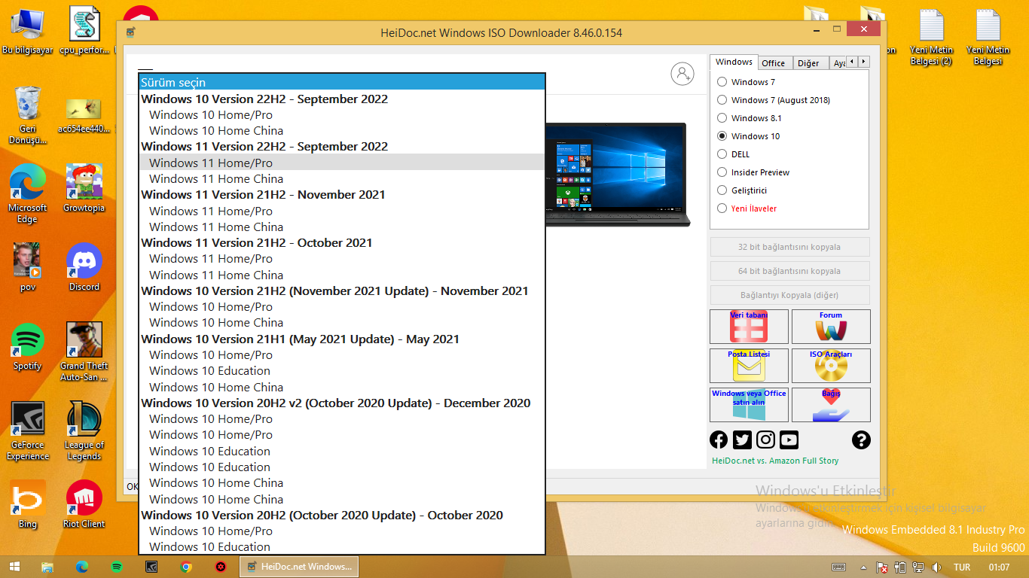This screenshot has height=578, width=1029.
Task: Choose the Insider Preview radio option
Action: coord(722,172)
